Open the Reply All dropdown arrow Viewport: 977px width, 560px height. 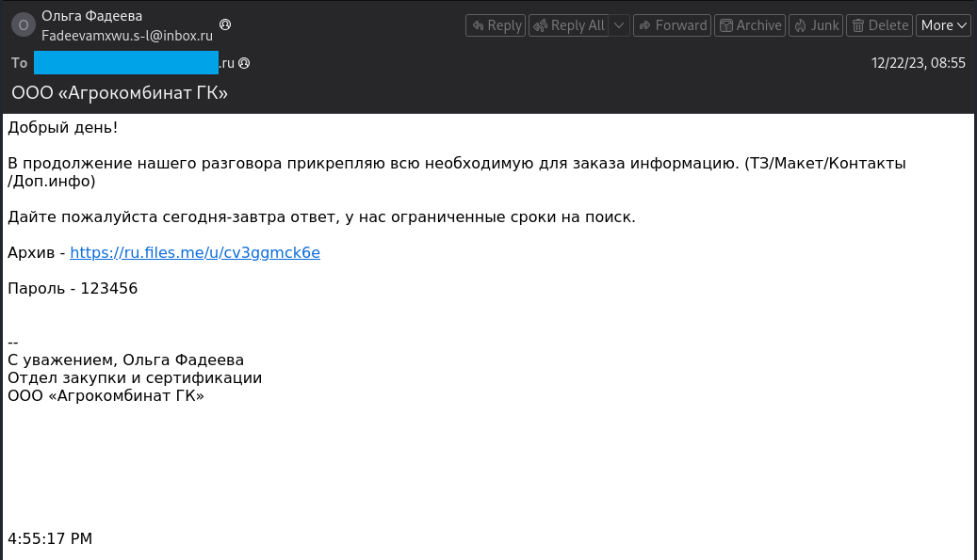[617, 25]
